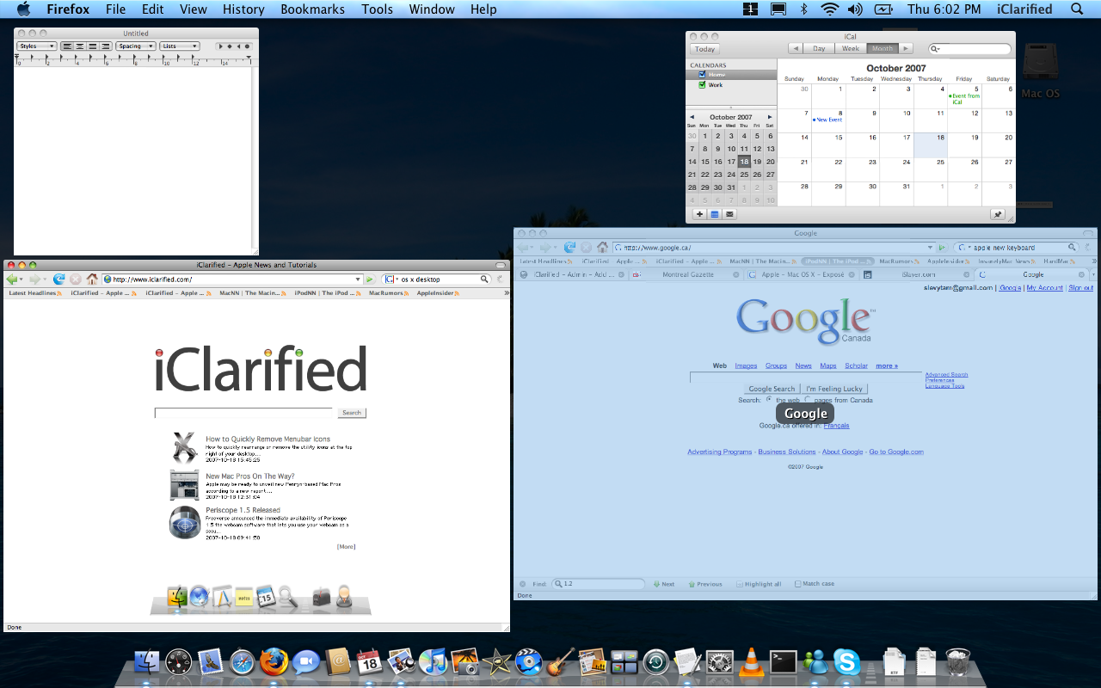Screen dimensions: 1101x688
Task: Click the iCal add calendar plus button
Action: (x=699, y=214)
